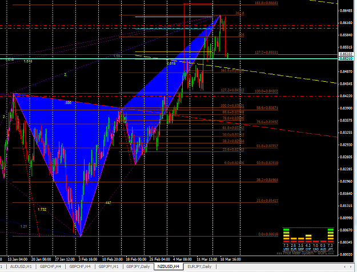
Task: Switch to the GBPJPY,H1 chart tab
Action: [x=109, y=266]
